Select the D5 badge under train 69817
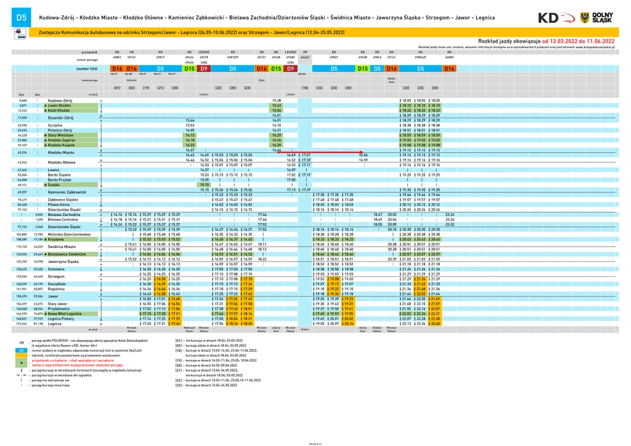This screenshot has height=446, width=631. coord(161,69)
